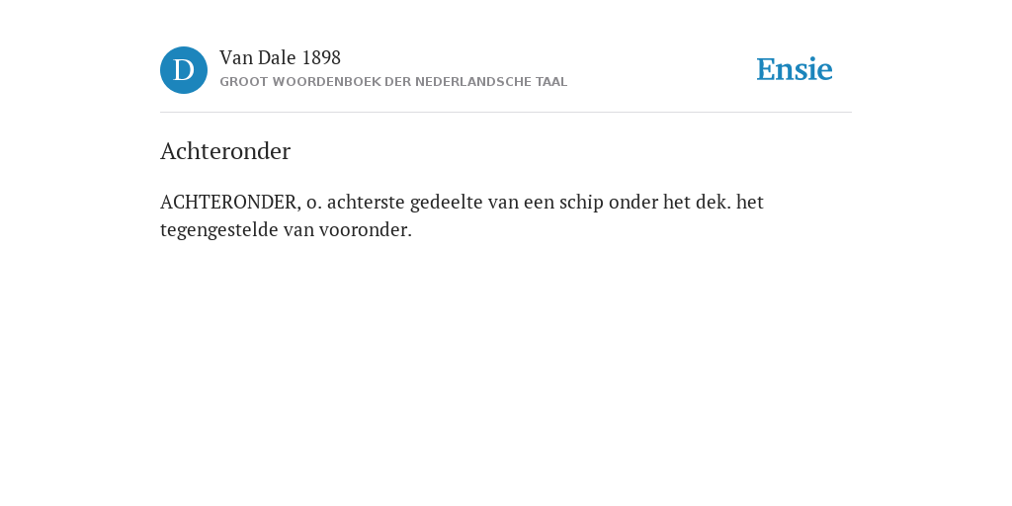Click the word 'NEDERLANDSCHE' in the subtitle

[473, 82]
